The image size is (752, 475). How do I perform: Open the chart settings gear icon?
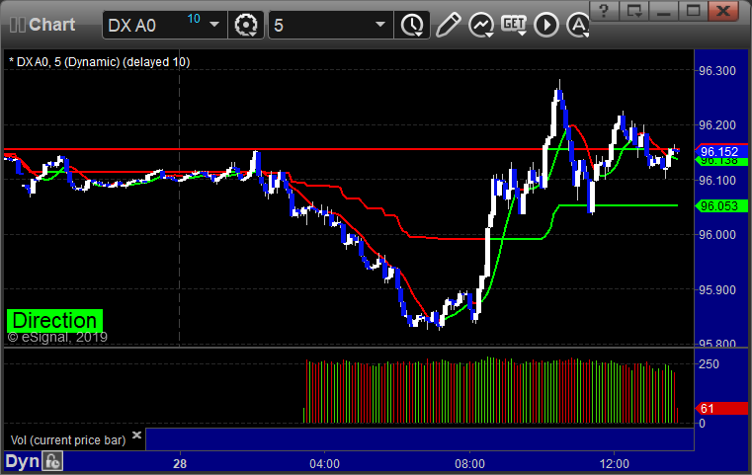point(246,25)
